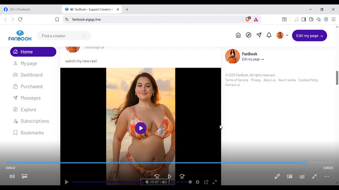This screenshot has height=190, width=339.
Task: Open the How it works link
Action: click(287, 80)
